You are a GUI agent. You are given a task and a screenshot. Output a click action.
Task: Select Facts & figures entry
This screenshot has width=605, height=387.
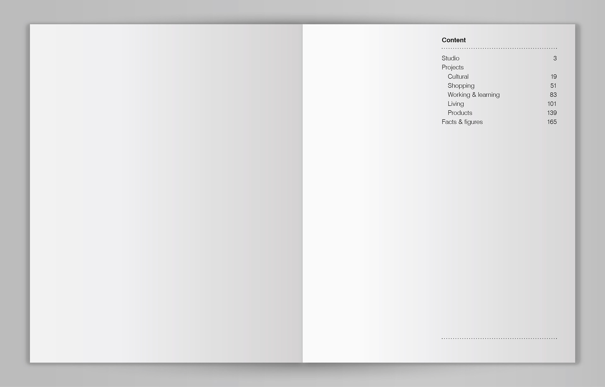pyautogui.click(x=462, y=122)
